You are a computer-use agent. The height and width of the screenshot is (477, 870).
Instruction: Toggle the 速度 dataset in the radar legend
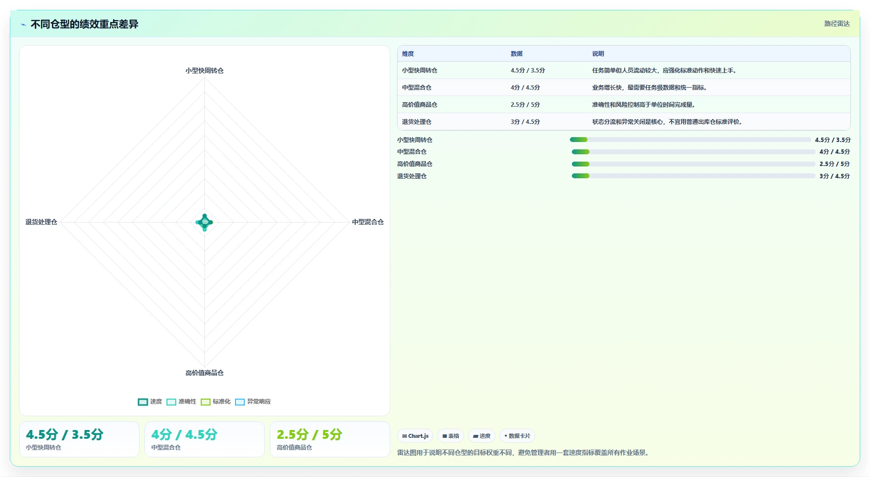[150, 402]
